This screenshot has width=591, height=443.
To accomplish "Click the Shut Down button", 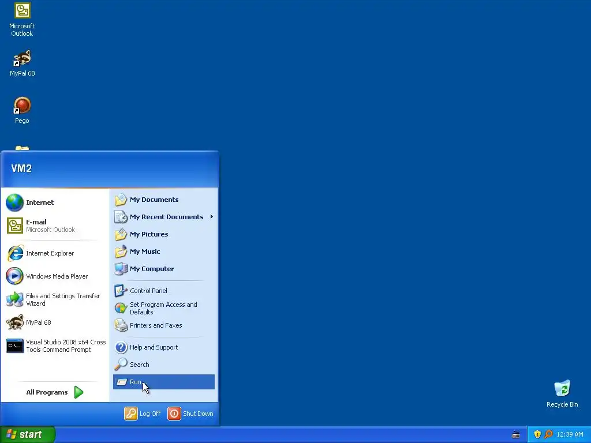I will [190, 414].
